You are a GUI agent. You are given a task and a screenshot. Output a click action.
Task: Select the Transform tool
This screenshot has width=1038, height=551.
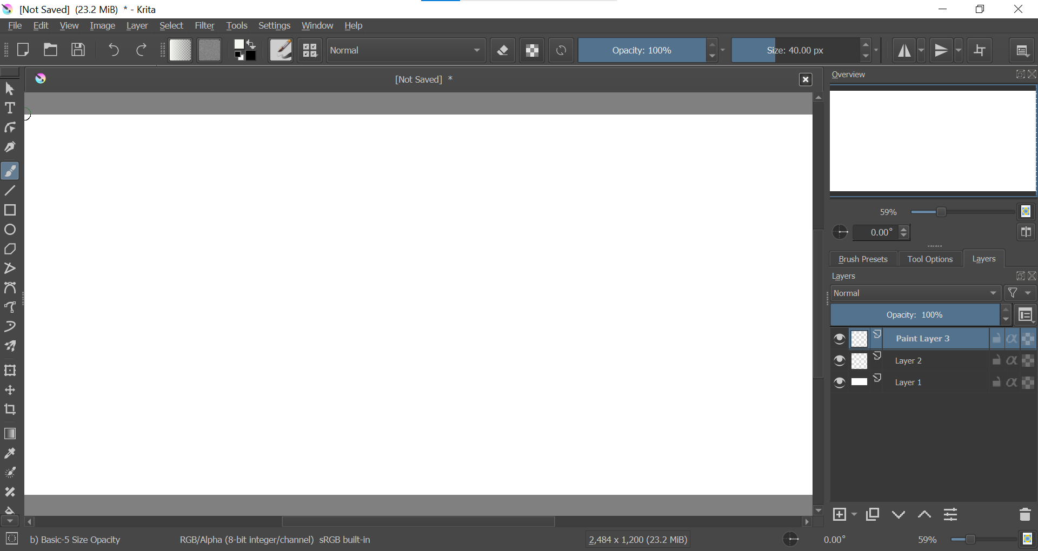point(10,371)
